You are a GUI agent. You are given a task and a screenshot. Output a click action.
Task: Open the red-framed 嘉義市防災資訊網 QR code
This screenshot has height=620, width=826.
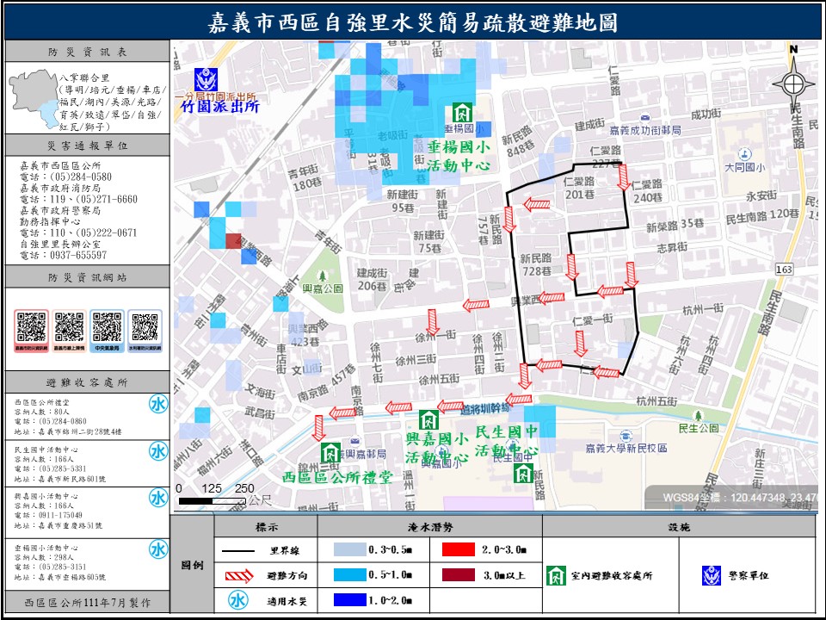32,329
